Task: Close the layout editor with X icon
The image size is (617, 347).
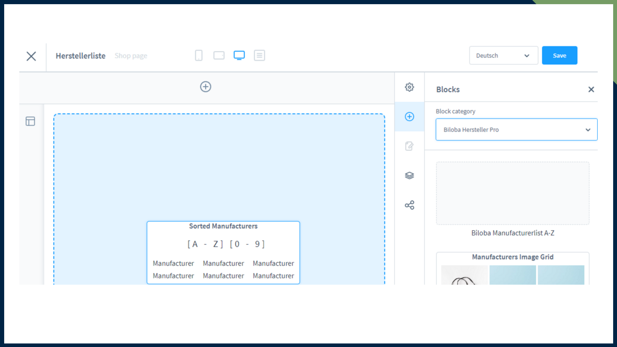Action: coord(31,56)
